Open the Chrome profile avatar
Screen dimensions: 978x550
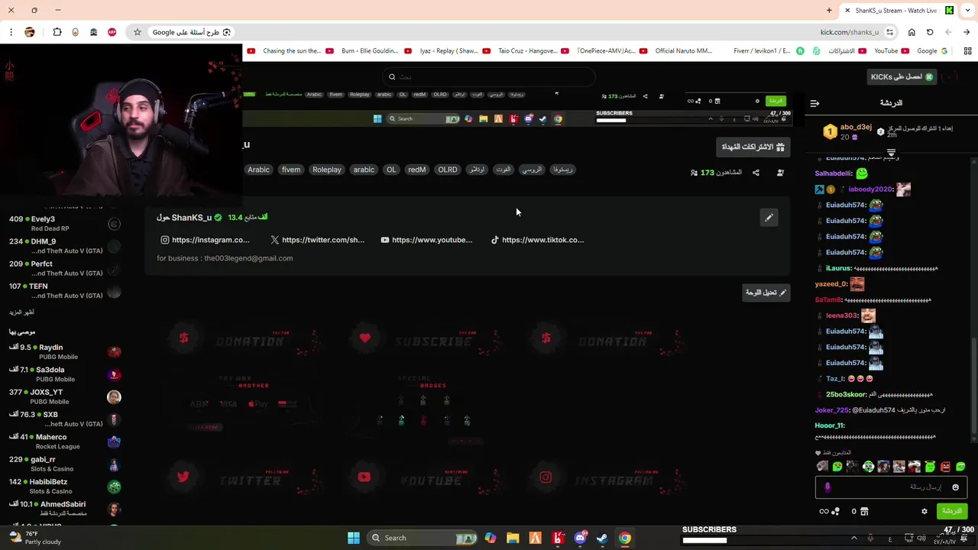(x=30, y=32)
